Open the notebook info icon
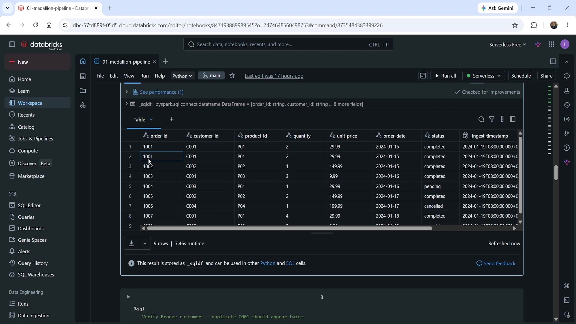576x324 pixels. point(567,148)
